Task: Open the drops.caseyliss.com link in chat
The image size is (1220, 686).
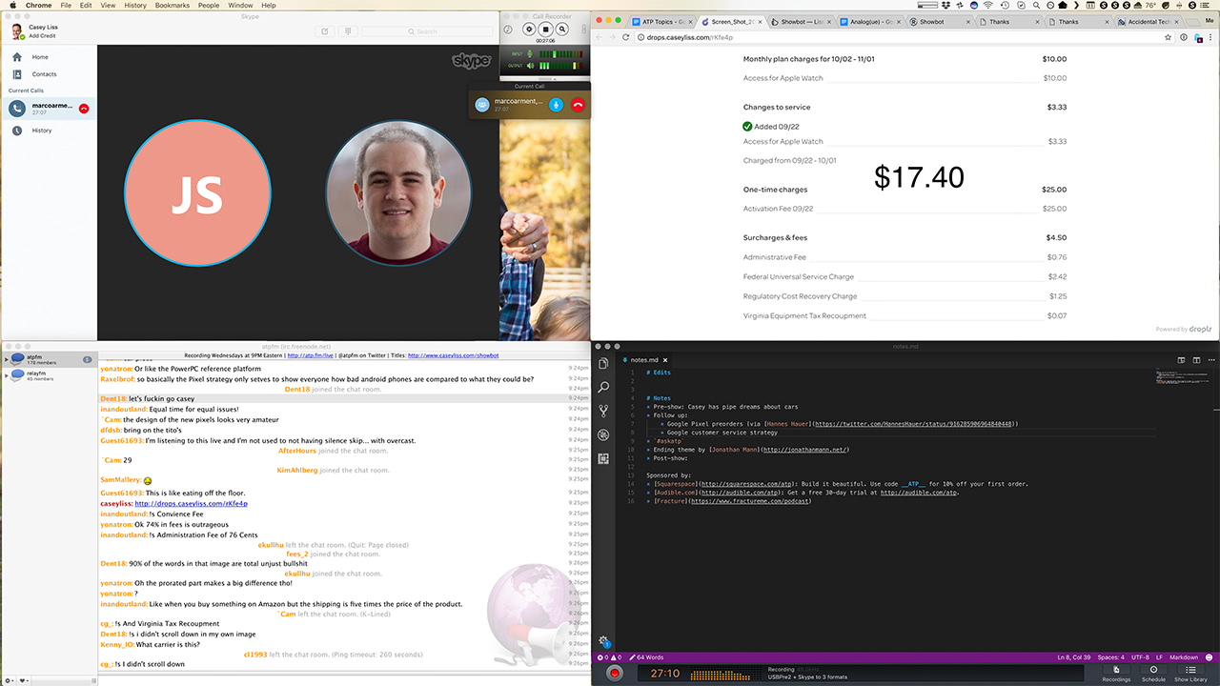Action: (x=191, y=503)
